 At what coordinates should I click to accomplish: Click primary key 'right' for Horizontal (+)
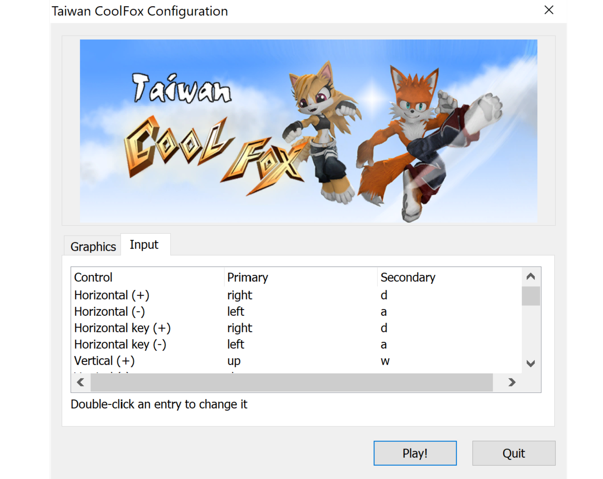tap(240, 295)
